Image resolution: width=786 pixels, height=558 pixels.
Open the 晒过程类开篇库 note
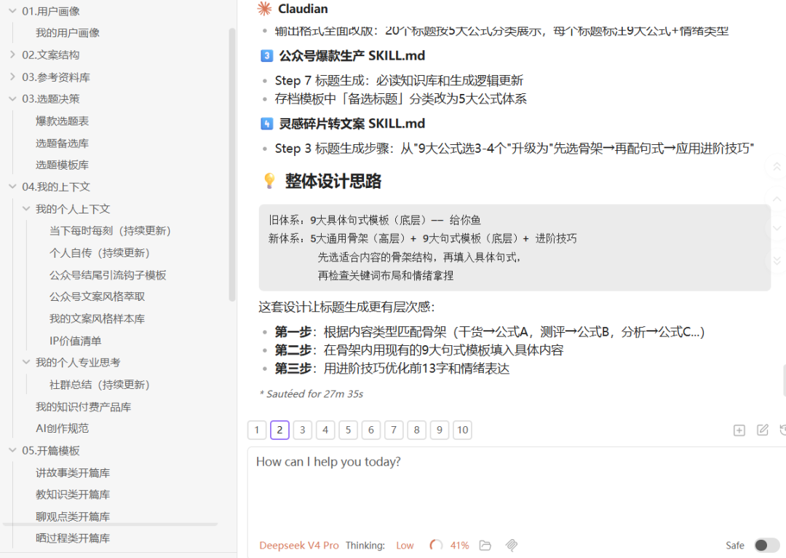73,538
